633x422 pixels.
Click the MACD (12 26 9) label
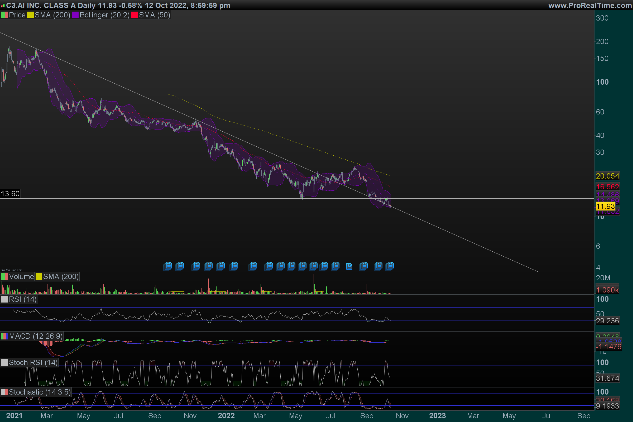(36, 336)
